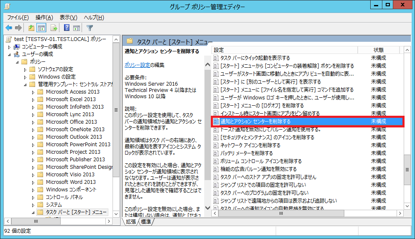Click the ポリシー設定 edit link

click(137, 65)
